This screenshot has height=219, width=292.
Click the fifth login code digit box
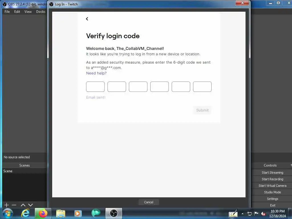(181, 87)
